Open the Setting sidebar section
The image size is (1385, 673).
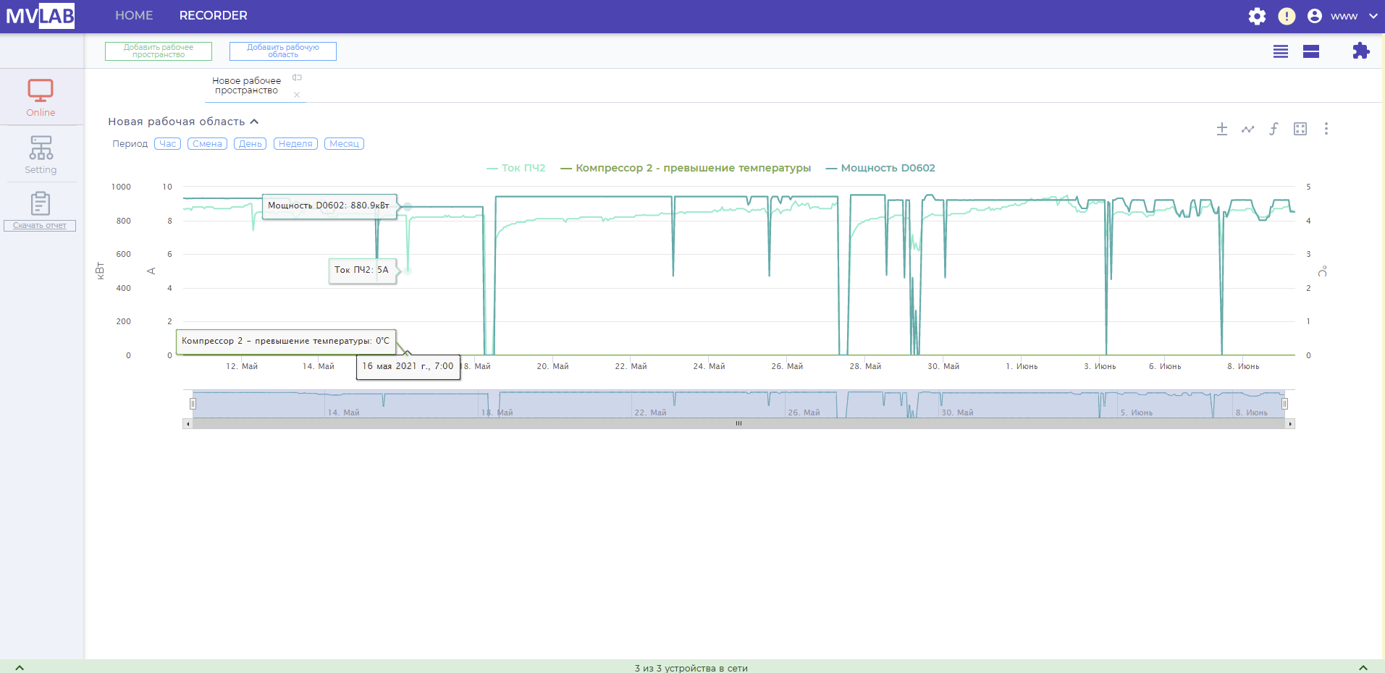point(41,155)
